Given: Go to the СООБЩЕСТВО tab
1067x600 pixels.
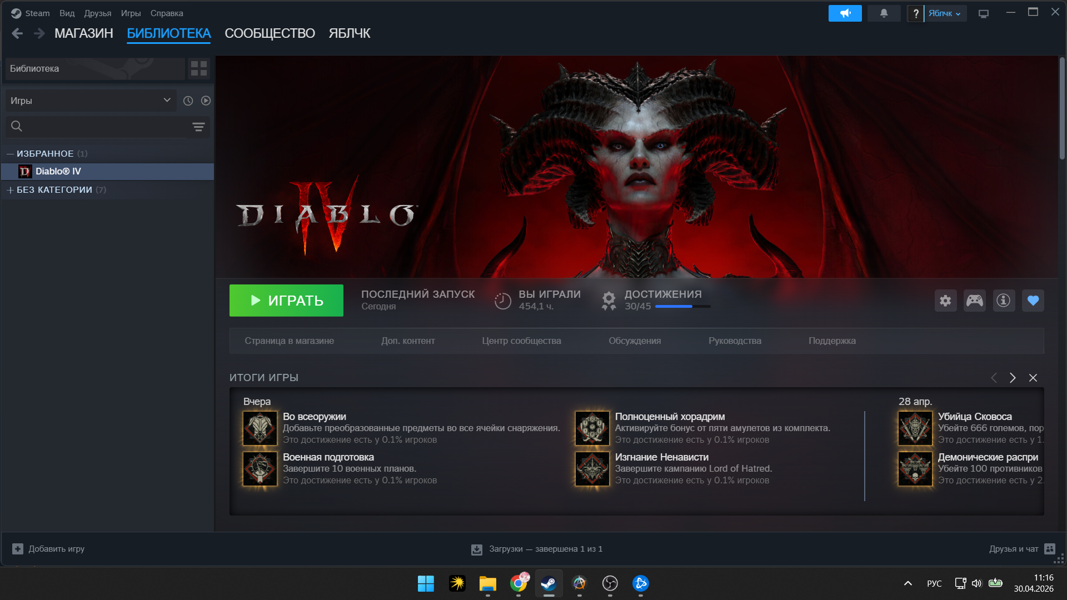Looking at the screenshot, I should (270, 33).
